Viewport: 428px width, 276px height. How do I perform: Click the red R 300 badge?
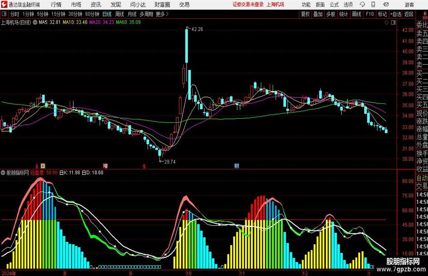tap(425, 15)
